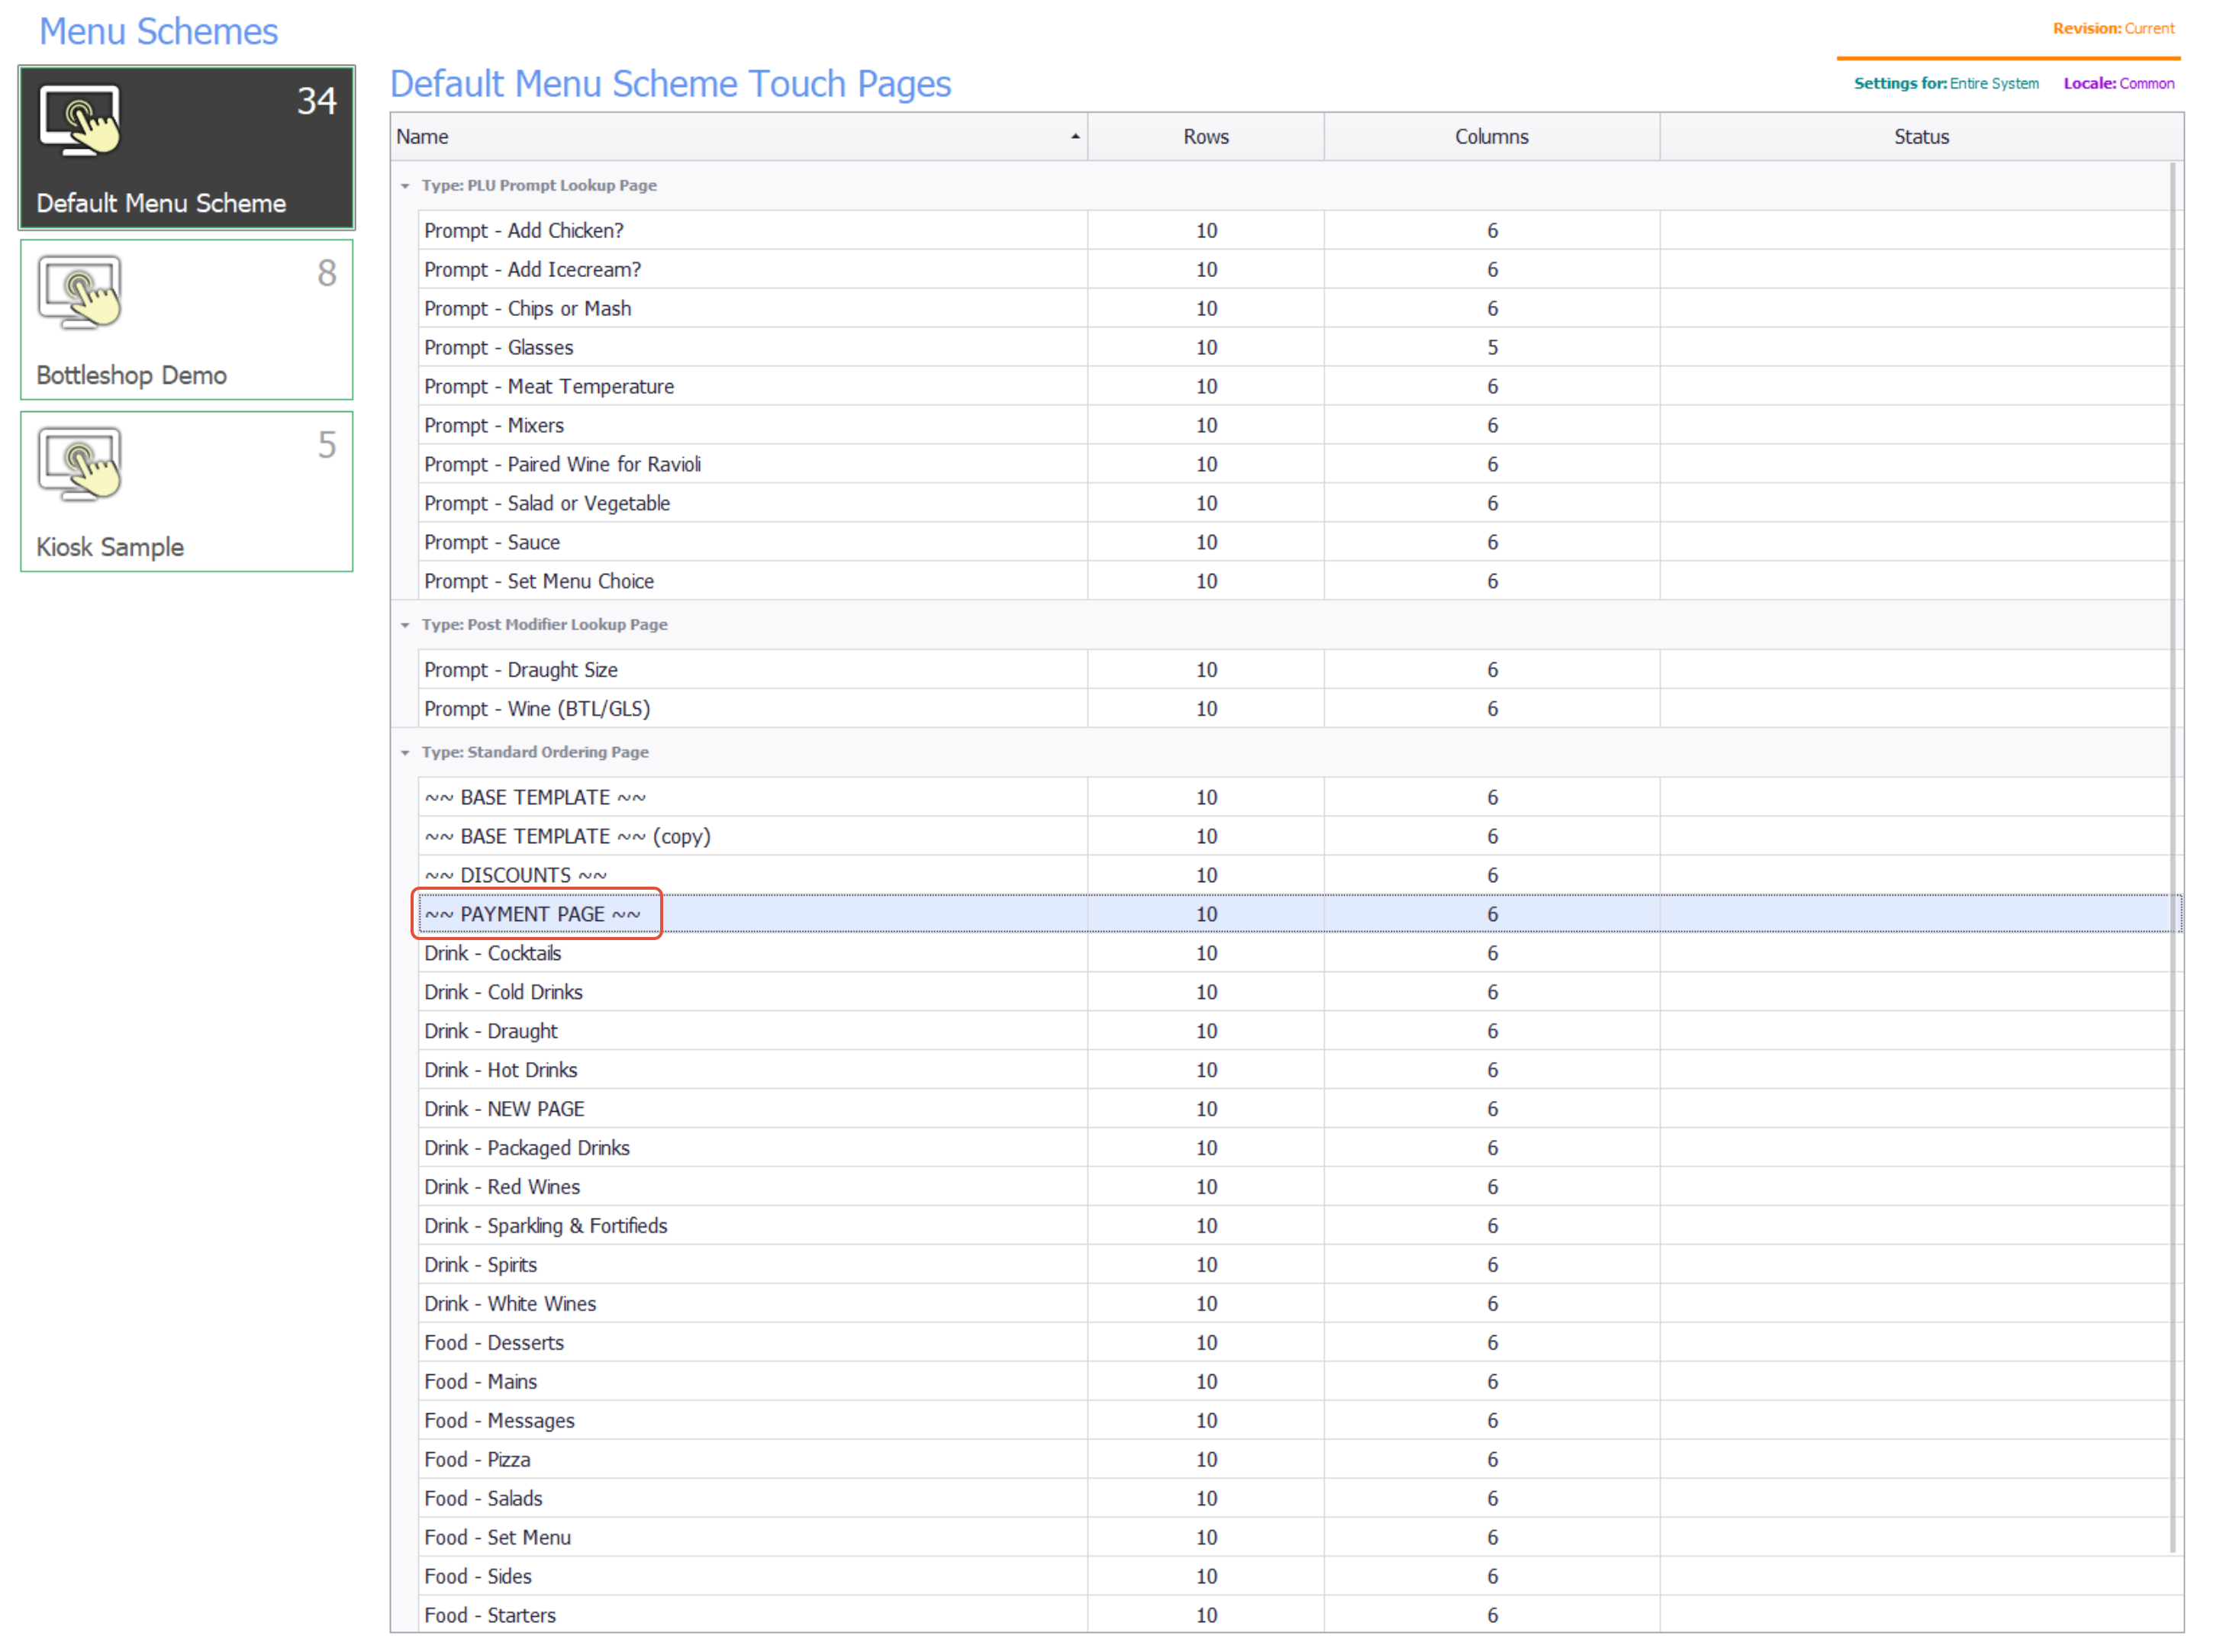This screenshot has height=1652, width=2220.
Task: Select the Drink - Cocktails page
Action: coord(492,953)
